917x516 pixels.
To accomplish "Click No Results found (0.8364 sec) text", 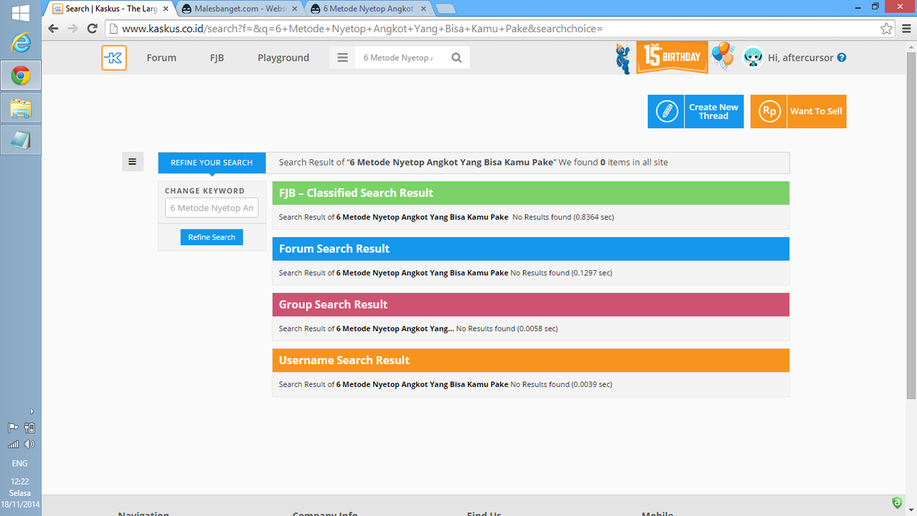I will click(x=563, y=217).
